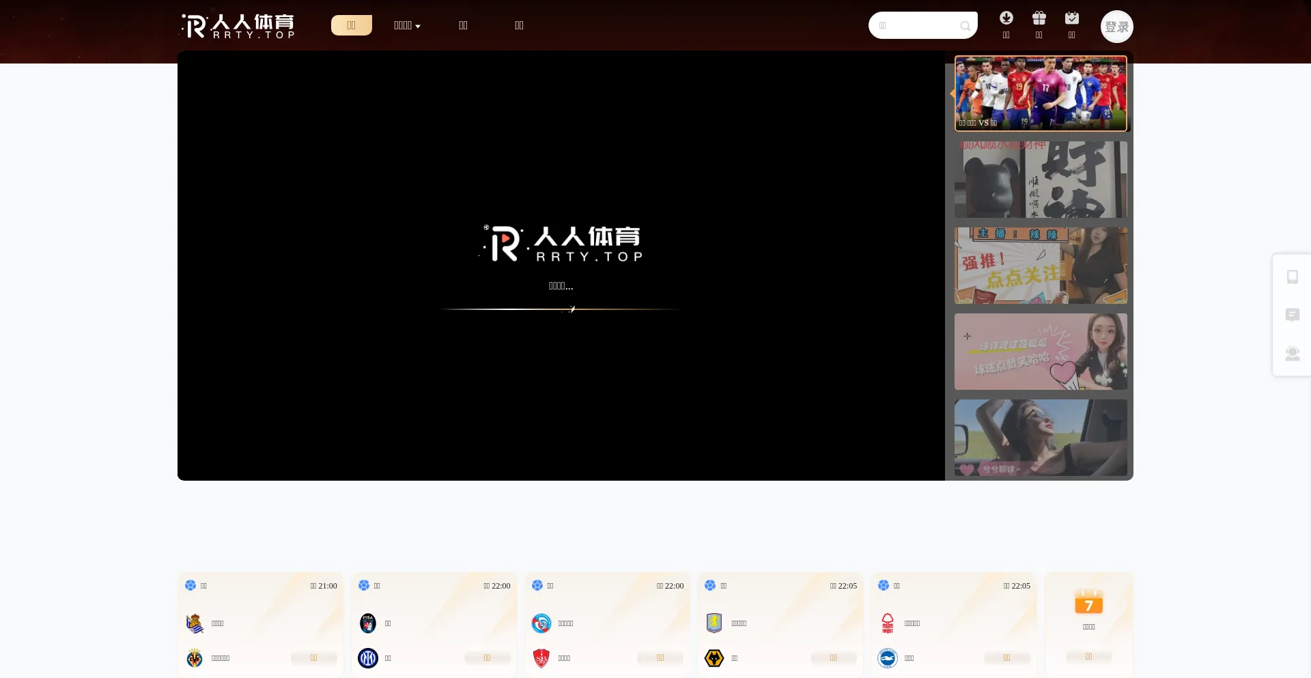Image resolution: width=1311 pixels, height=678 pixels.
Task: Click the magnifier icon in search box
Action: click(x=965, y=26)
